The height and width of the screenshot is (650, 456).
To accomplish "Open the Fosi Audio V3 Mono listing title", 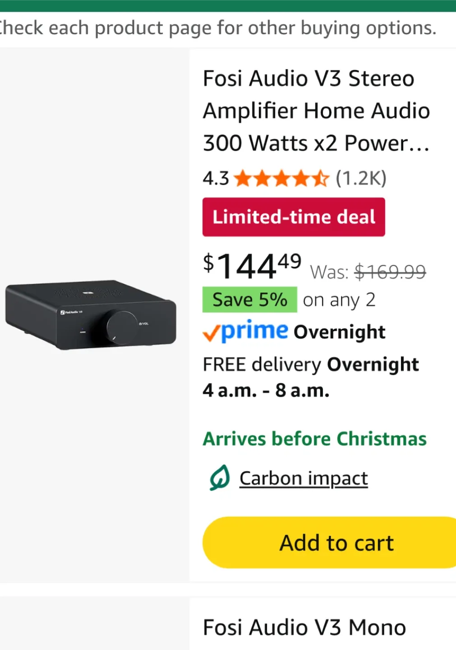I will tap(304, 627).
